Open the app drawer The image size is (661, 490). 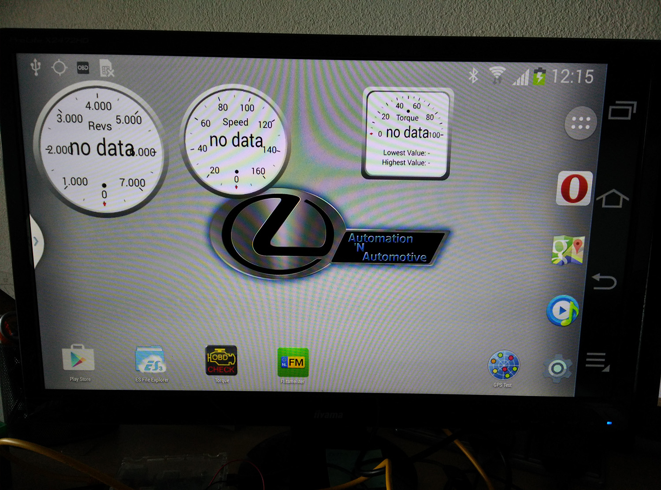click(580, 123)
